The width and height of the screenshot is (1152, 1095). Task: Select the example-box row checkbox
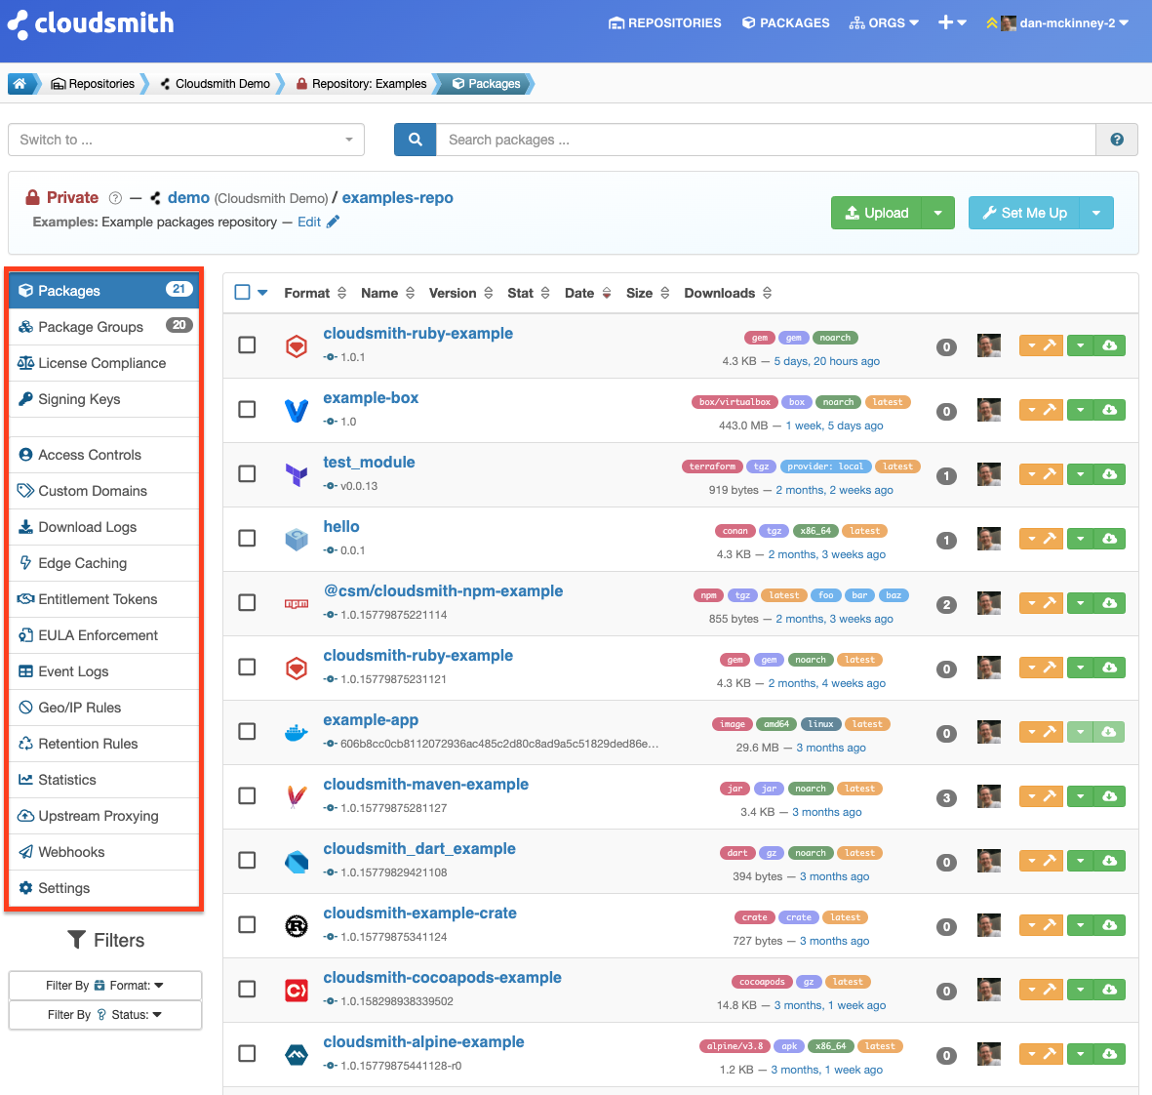(x=247, y=409)
